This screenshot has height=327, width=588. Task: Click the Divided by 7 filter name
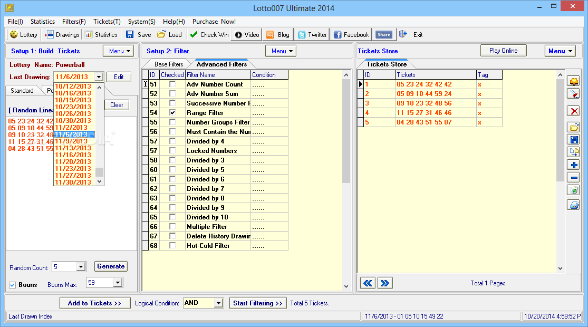[x=206, y=189]
